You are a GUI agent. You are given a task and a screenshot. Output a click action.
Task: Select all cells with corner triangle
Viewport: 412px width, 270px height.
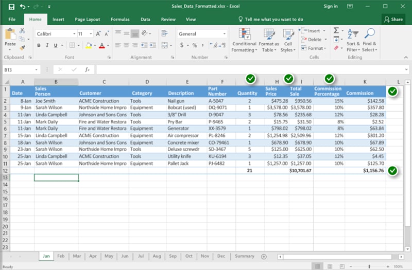(x=7, y=82)
